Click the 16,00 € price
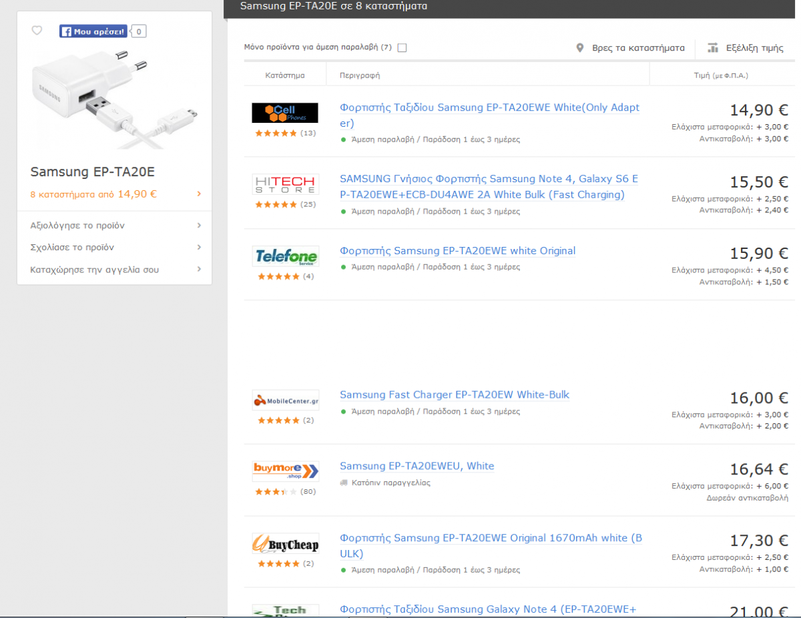The image size is (801, 618). (x=759, y=398)
